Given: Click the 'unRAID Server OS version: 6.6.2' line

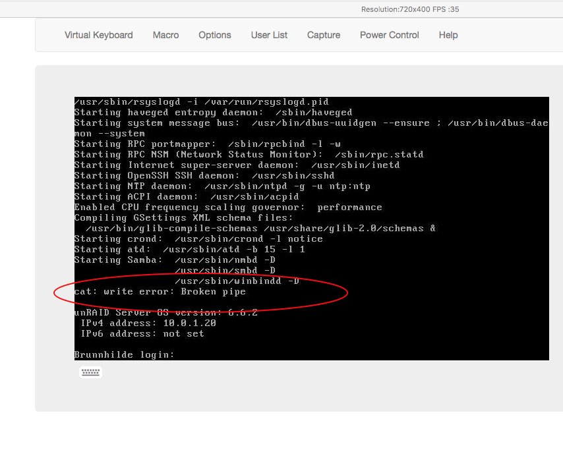Looking at the screenshot, I should [166, 312].
